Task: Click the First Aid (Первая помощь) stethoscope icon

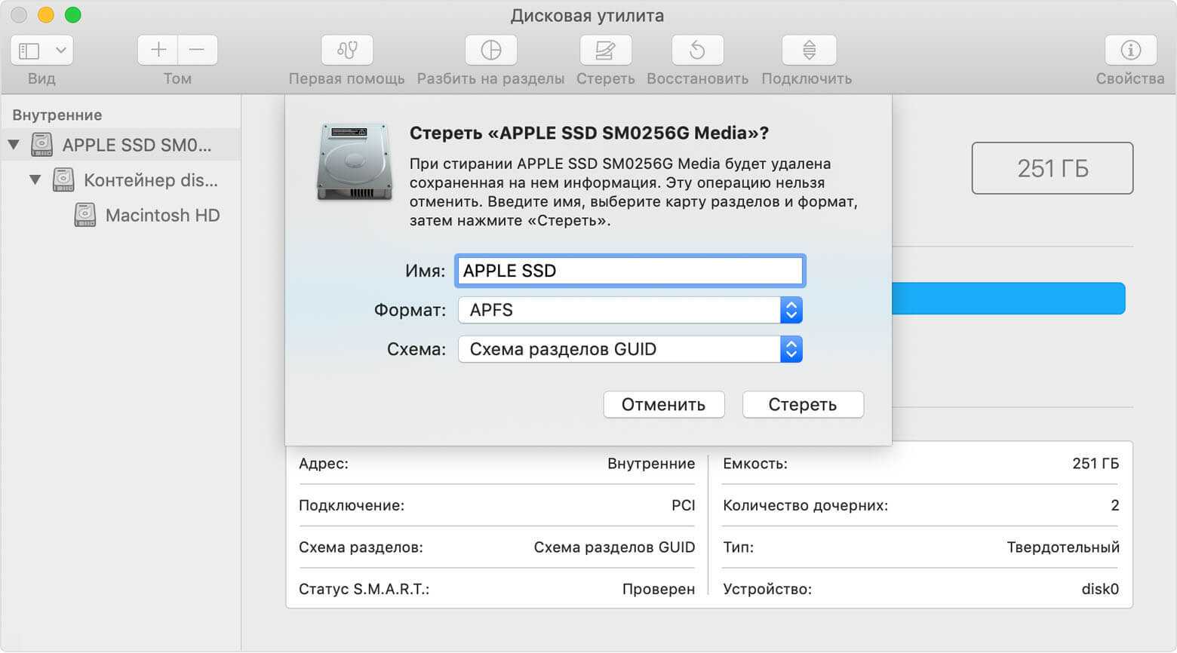Action: click(x=347, y=51)
